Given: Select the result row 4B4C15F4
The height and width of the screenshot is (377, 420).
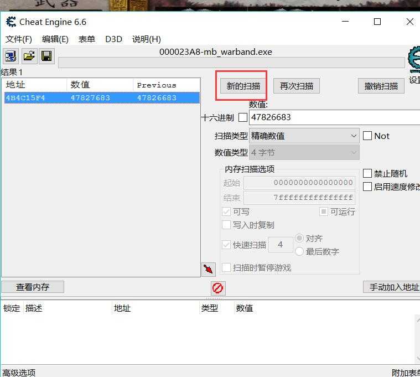Looking at the screenshot, I should click(x=102, y=98).
